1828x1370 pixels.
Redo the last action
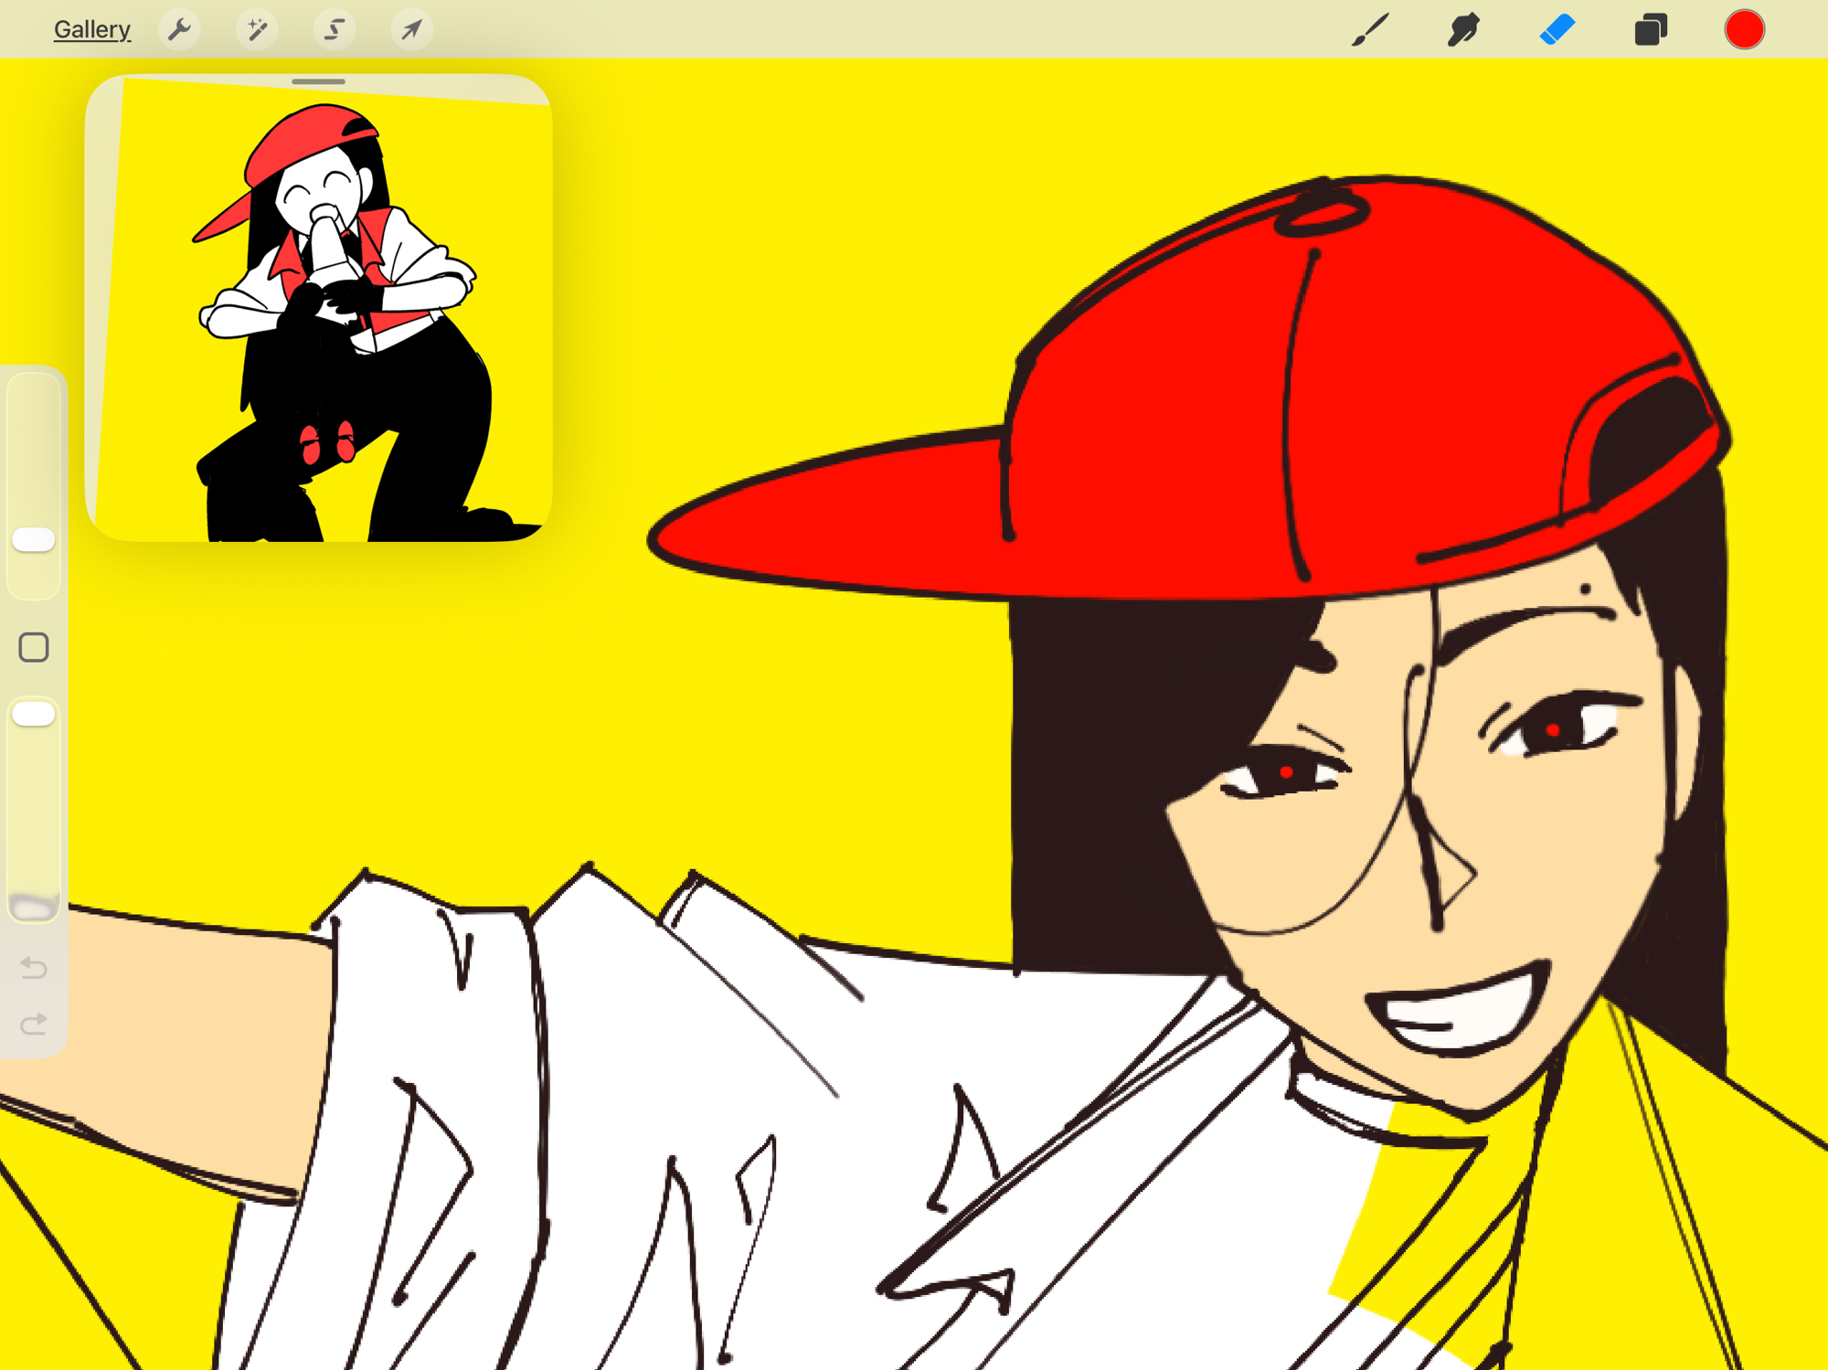[34, 1024]
